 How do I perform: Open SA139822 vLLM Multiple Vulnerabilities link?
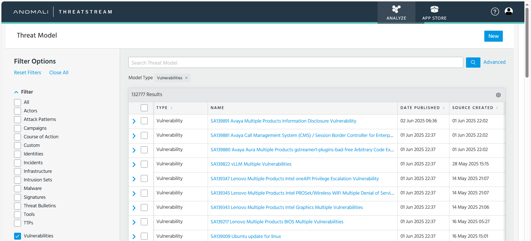click(251, 164)
